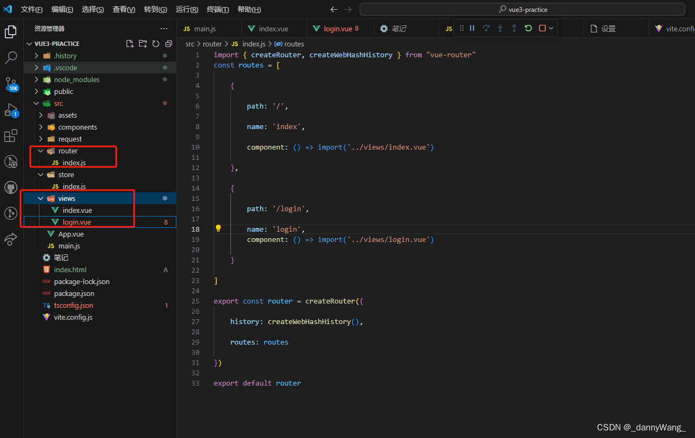Click New File icon in explorer header

tap(130, 44)
